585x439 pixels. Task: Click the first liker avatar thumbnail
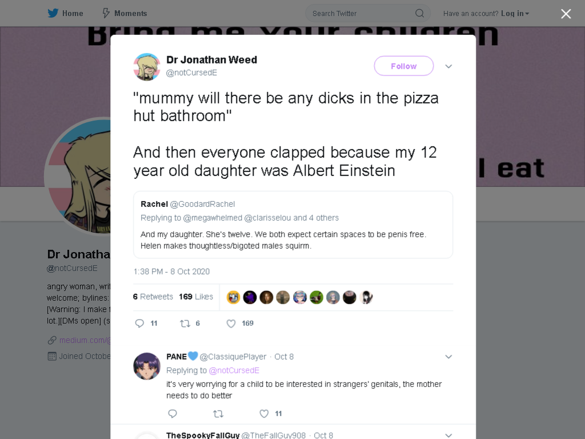(233, 297)
